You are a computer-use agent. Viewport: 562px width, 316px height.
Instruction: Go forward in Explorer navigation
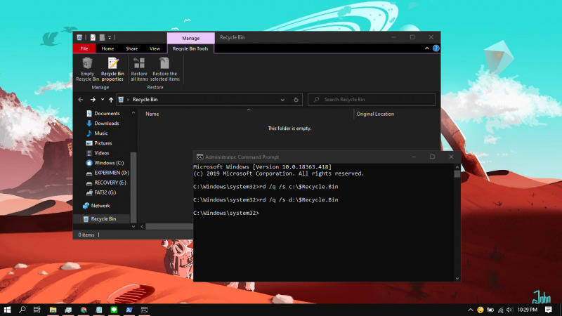(x=93, y=100)
